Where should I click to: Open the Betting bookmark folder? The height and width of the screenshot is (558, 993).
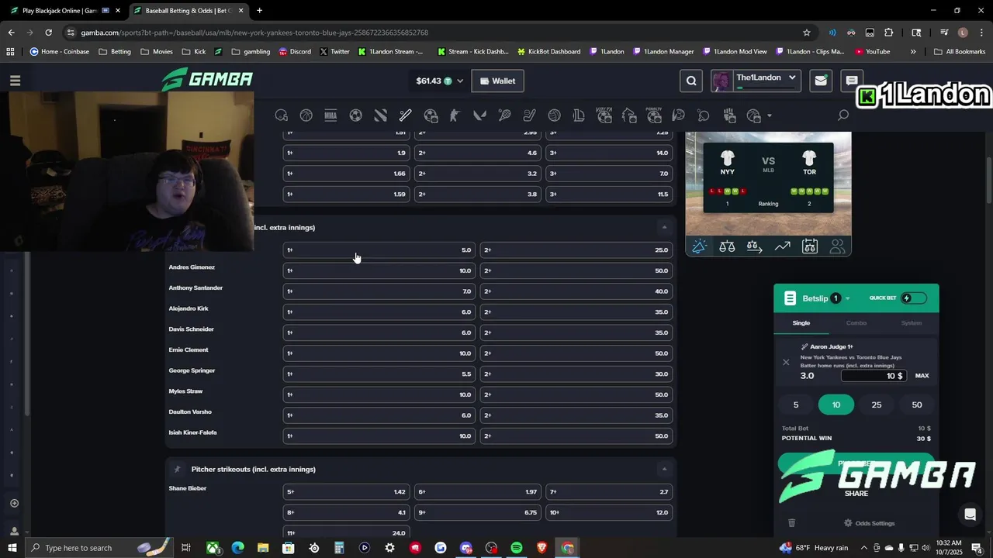(x=116, y=52)
